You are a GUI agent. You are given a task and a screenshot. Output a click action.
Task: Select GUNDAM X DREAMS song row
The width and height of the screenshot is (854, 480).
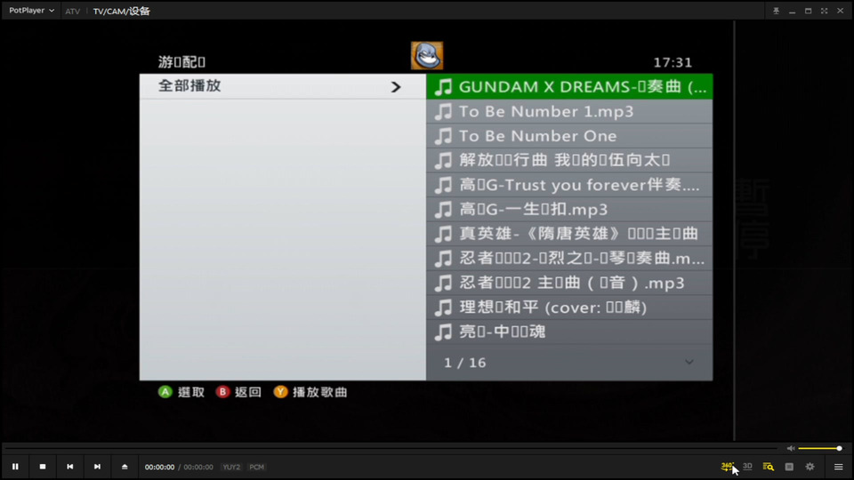point(569,86)
